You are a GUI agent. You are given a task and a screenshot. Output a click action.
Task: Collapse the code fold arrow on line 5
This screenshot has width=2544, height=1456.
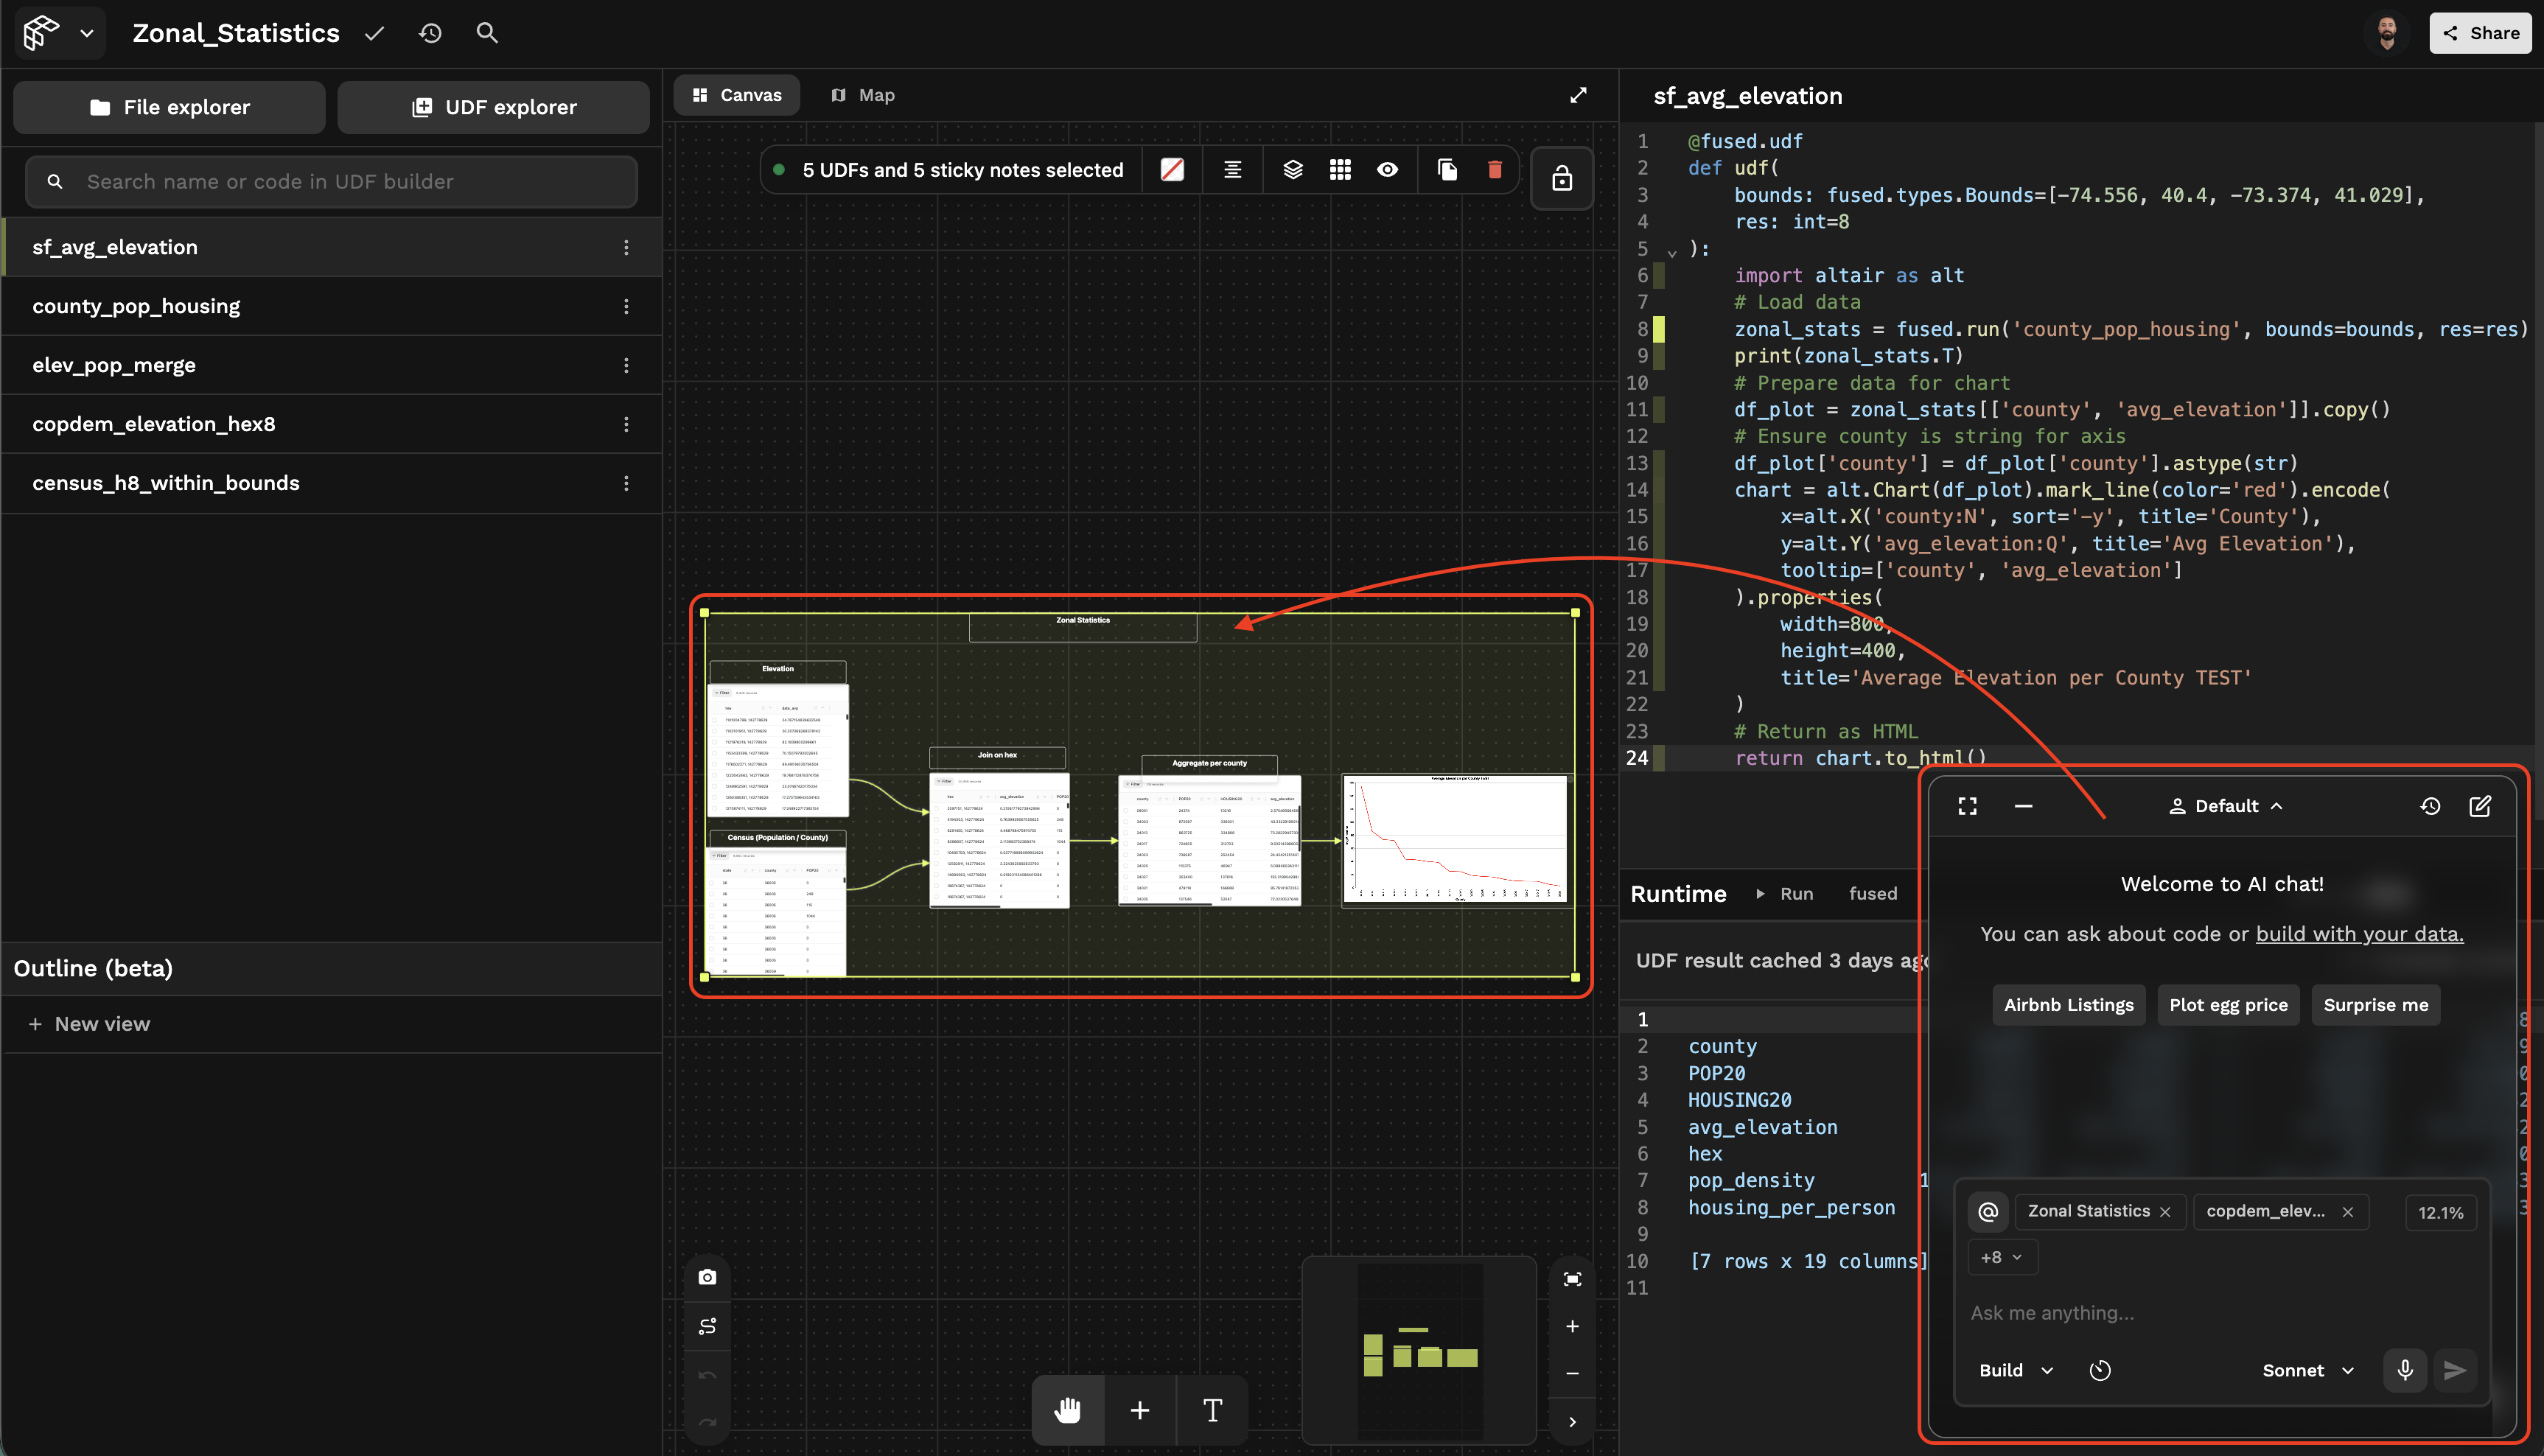[x=1671, y=251]
